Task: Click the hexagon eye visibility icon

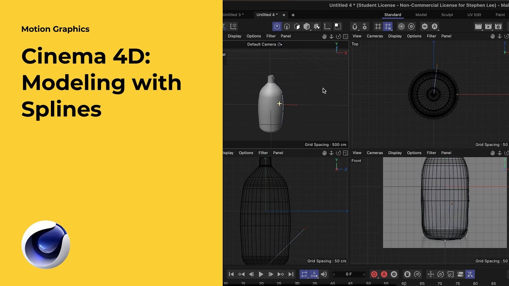Action: [x=425, y=27]
